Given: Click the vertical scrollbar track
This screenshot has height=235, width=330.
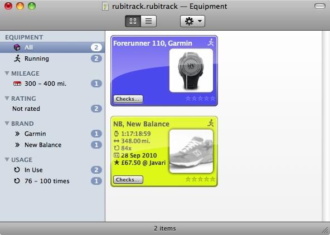Looking at the screenshot, I should click(326, 126).
